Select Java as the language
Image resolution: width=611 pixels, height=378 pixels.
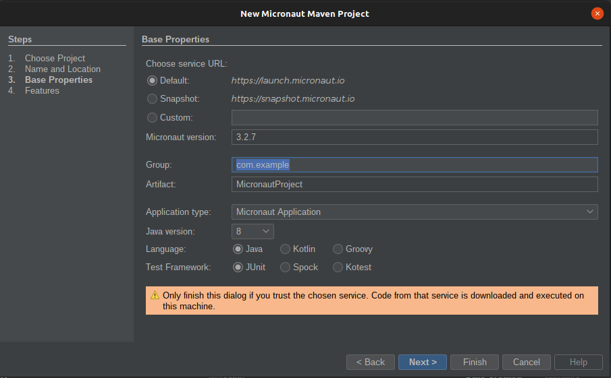click(238, 249)
